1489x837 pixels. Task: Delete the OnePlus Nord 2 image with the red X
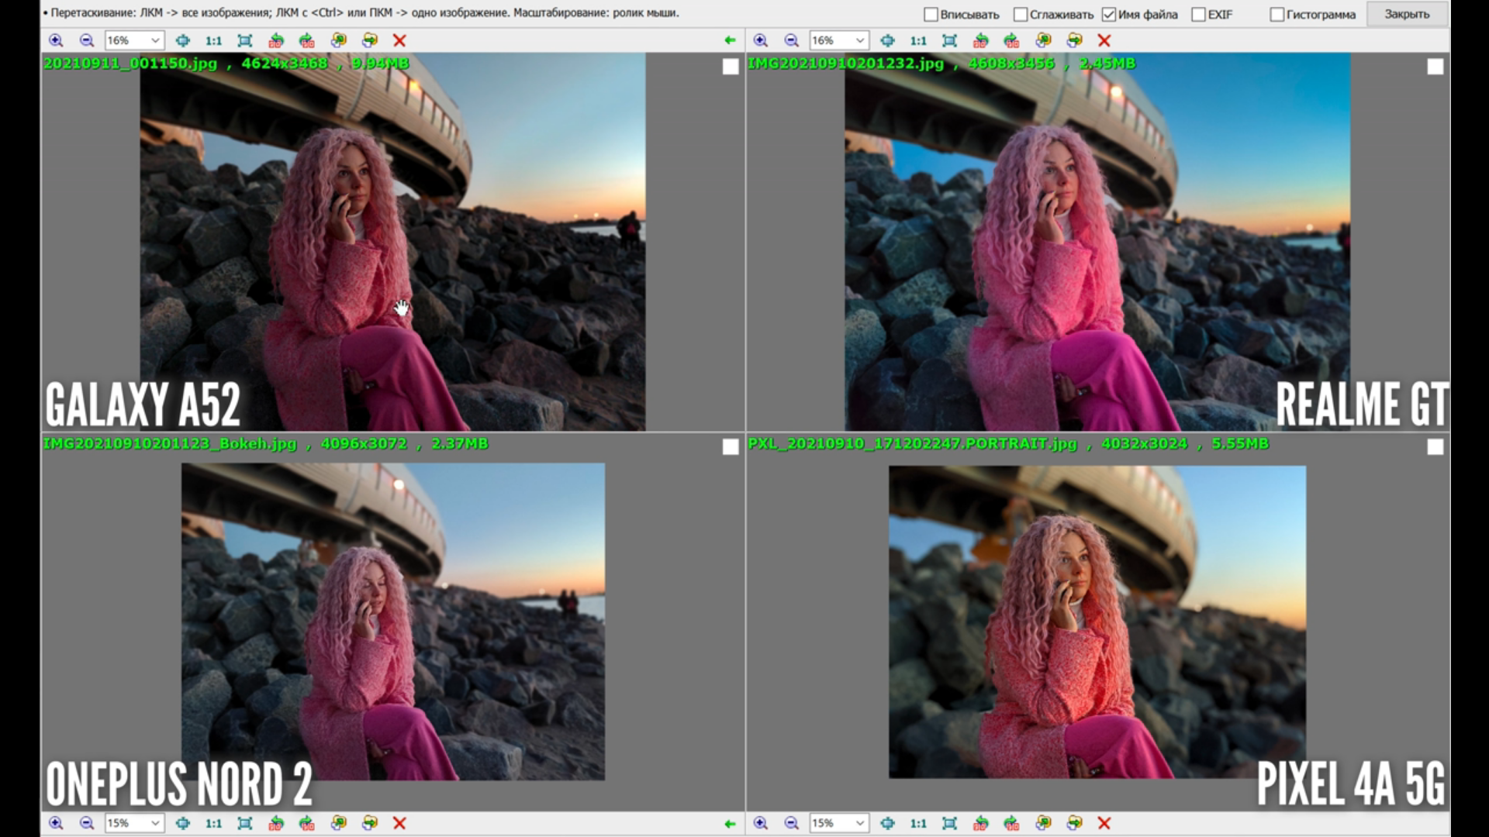coord(399,823)
